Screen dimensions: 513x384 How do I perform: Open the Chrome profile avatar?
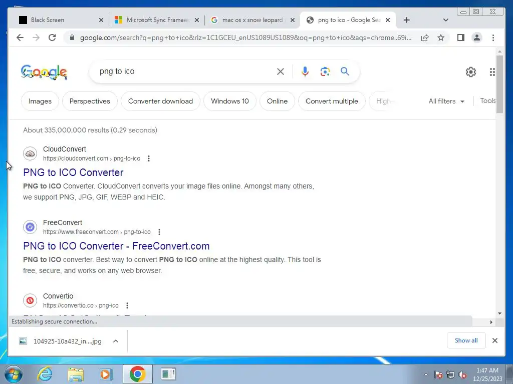477,37
